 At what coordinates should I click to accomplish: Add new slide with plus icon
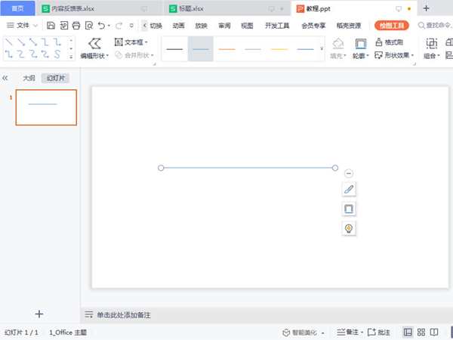(39, 314)
